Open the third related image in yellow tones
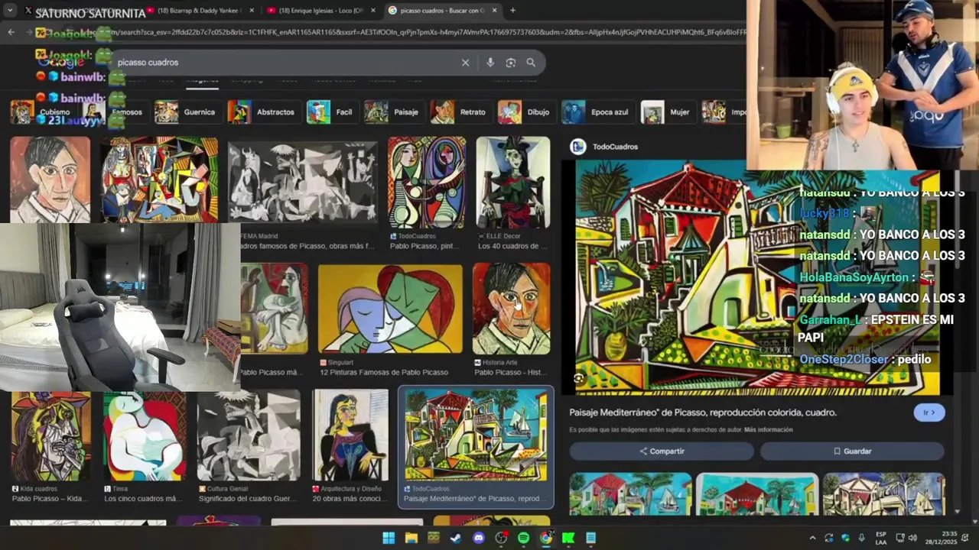The width and height of the screenshot is (979, 550). (x=883, y=494)
